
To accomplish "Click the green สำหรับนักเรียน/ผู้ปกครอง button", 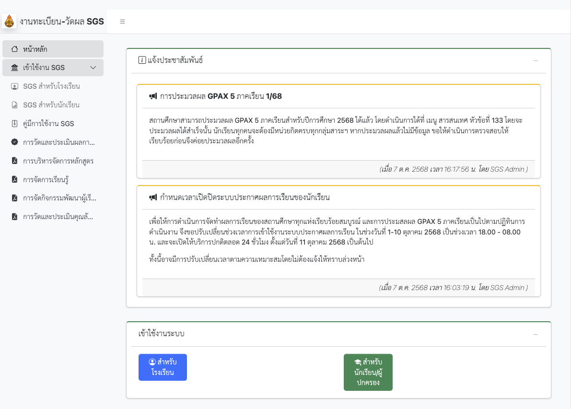I will [368, 372].
